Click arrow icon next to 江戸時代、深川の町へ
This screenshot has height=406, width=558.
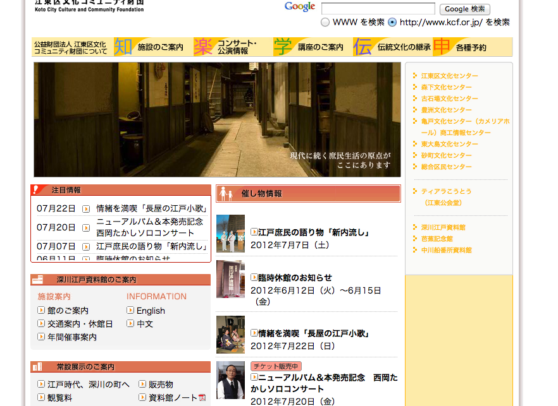(41, 384)
